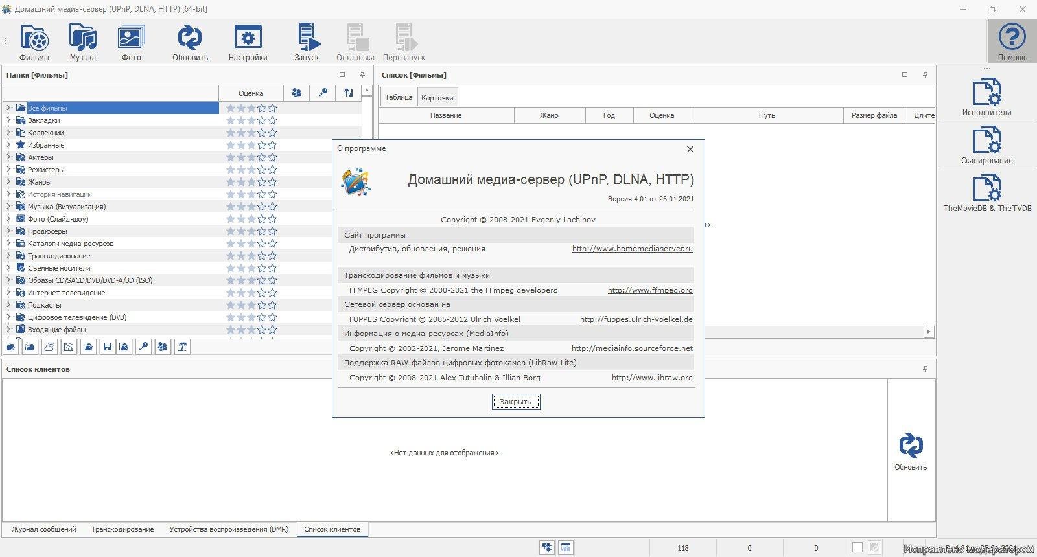Screen dimensions: 1037x557
Task: Open the Журнал сообщений tab
Action: point(43,529)
